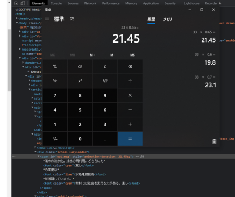
Task: Click the M+ memory add button
Action: pos(92,55)
